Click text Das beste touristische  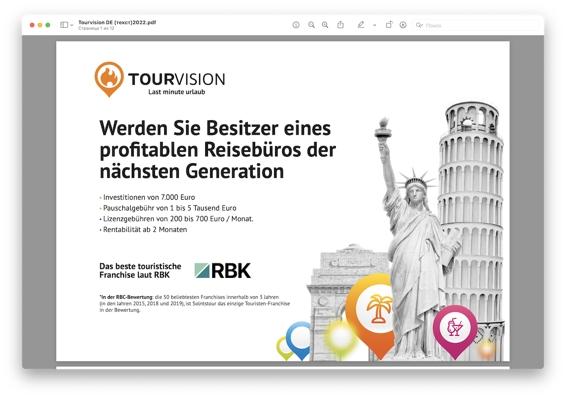pos(140,267)
